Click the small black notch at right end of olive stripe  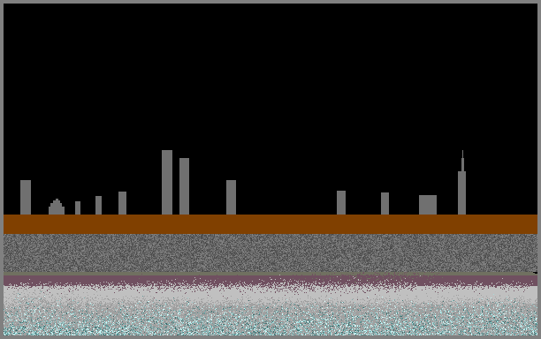(x=535, y=273)
